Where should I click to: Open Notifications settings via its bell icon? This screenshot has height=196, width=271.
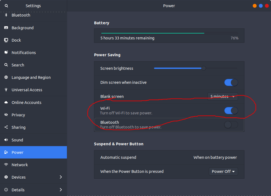point(6,52)
